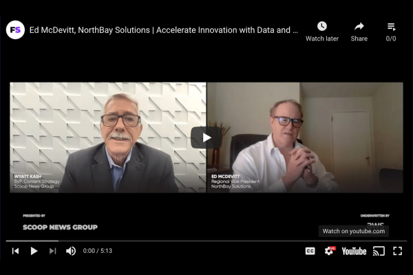Go to the previous video

coord(16,251)
